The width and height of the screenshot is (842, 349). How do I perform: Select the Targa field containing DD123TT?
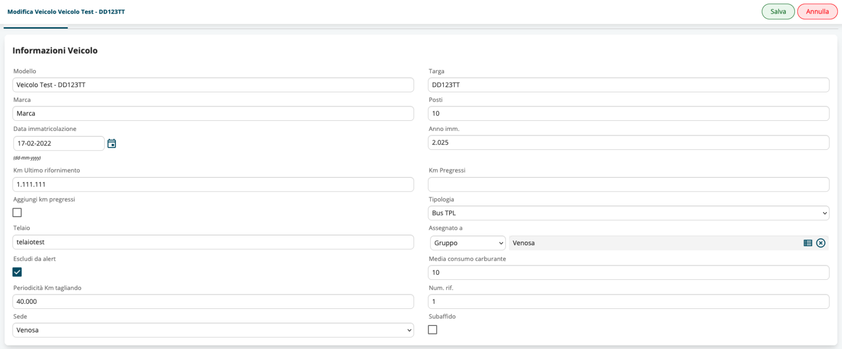(628, 85)
